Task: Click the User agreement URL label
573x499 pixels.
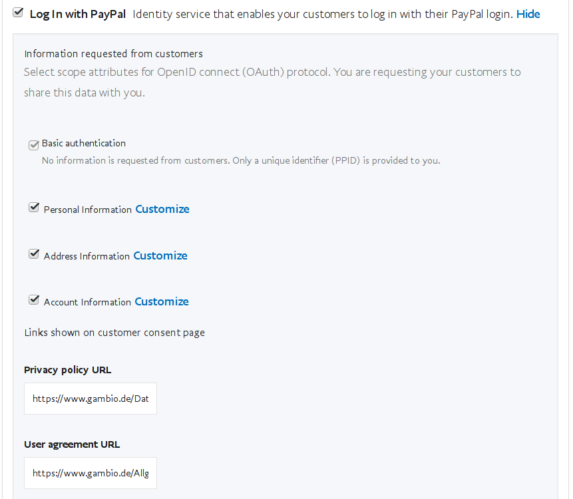Action: coord(72,444)
